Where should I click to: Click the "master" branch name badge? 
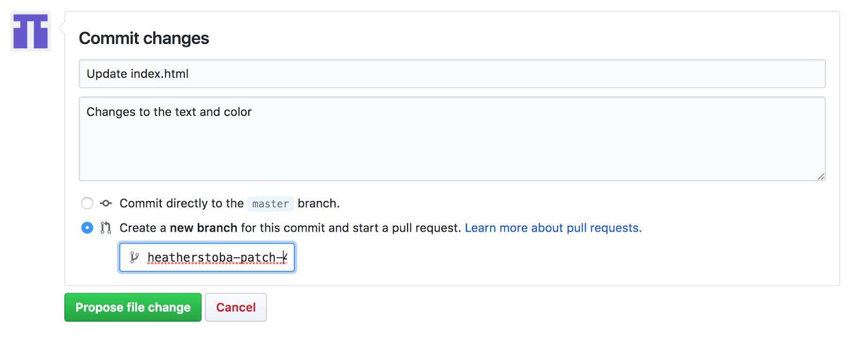[270, 204]
